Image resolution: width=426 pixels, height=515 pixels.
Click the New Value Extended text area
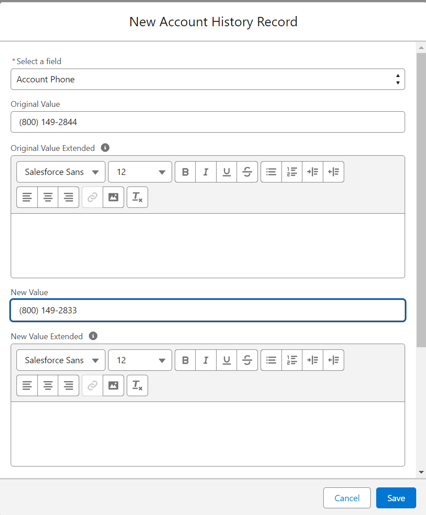[x=208, y=434]
